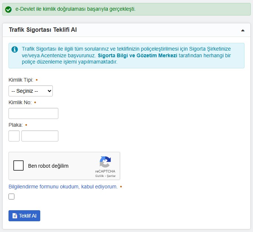Collapse the Trafik Sigortası panel with the caret
The image size is (253, 232).
point(243,30)
